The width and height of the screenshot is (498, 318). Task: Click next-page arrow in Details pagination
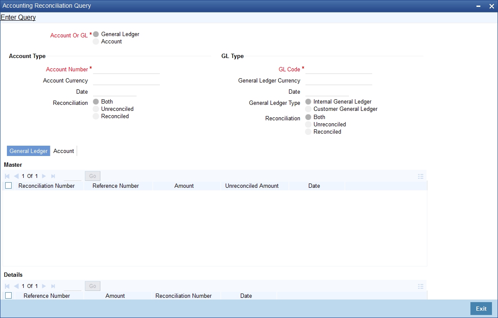(x=45, y=286)
